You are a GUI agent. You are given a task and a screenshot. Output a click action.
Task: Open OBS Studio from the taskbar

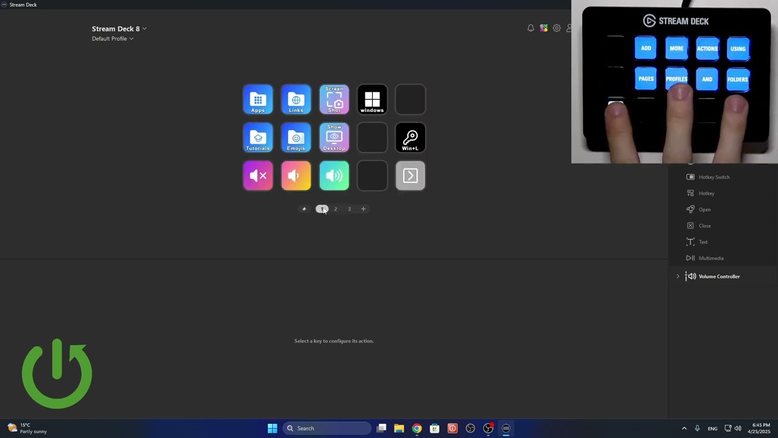[470, 428]
